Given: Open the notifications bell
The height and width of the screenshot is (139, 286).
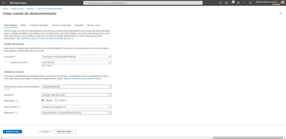Looking at the screenshot, I should [x=232, y=3].
